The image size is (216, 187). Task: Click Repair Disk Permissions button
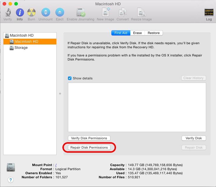[x=89, y=147]
